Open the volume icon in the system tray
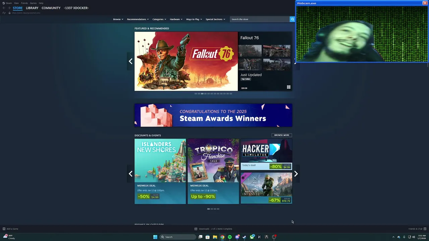 tap(414, 237)
